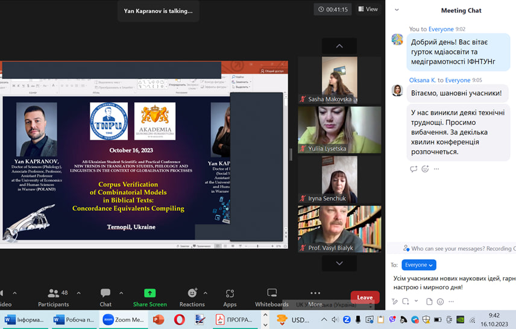Change chat recipient Everyone dropdown
The image size is (516, 329).
coord(418,265)
